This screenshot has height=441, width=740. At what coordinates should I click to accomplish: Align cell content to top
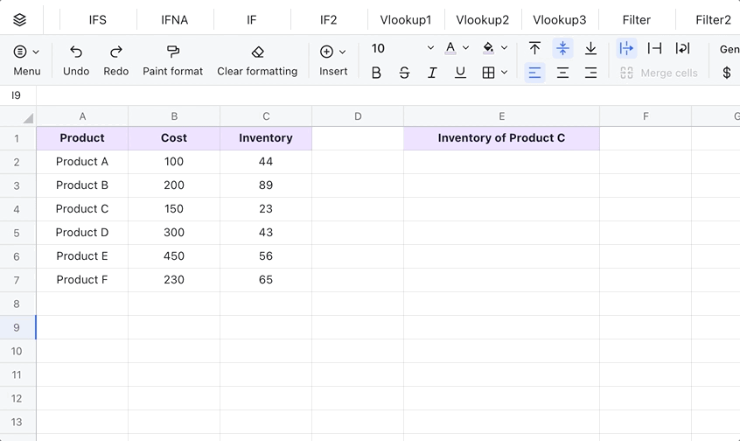point(534,49)
